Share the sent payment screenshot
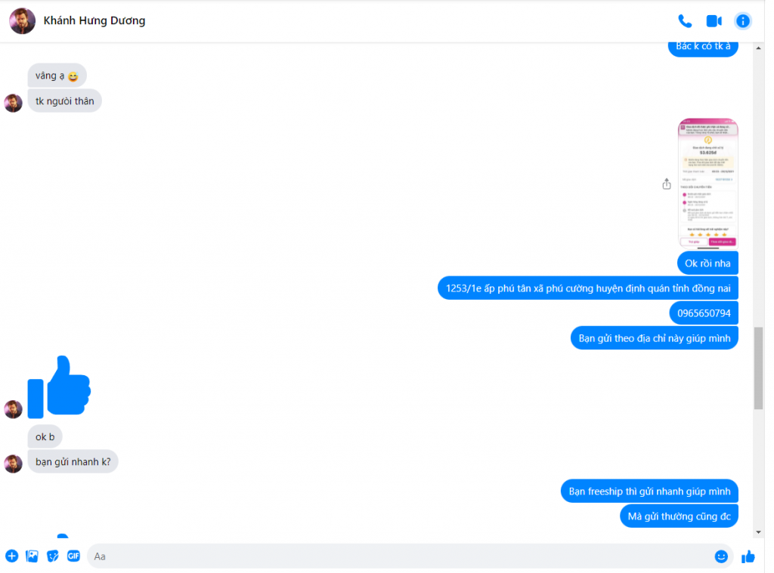 click(x=667, y=183)
